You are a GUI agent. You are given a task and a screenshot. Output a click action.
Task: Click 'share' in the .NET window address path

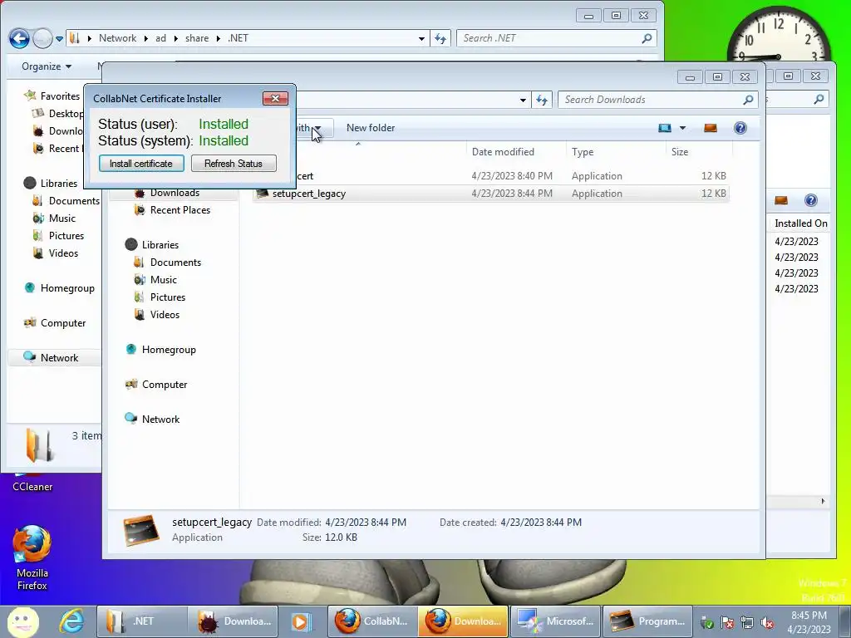pos(196,38)
